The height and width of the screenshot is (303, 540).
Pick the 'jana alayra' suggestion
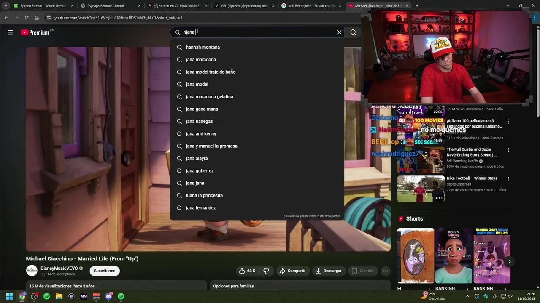pyautogui.click(x=257, y=158)
